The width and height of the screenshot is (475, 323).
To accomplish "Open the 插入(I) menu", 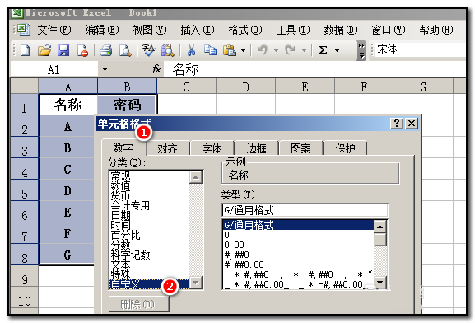I will 198,30.
